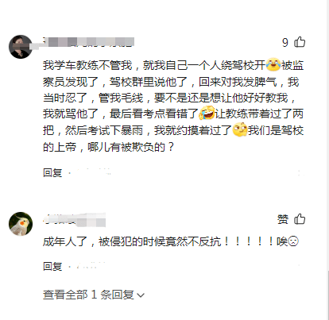Click the smirking emoji before 我们是驾校
The image size is (329, 320).
(240, 129)
